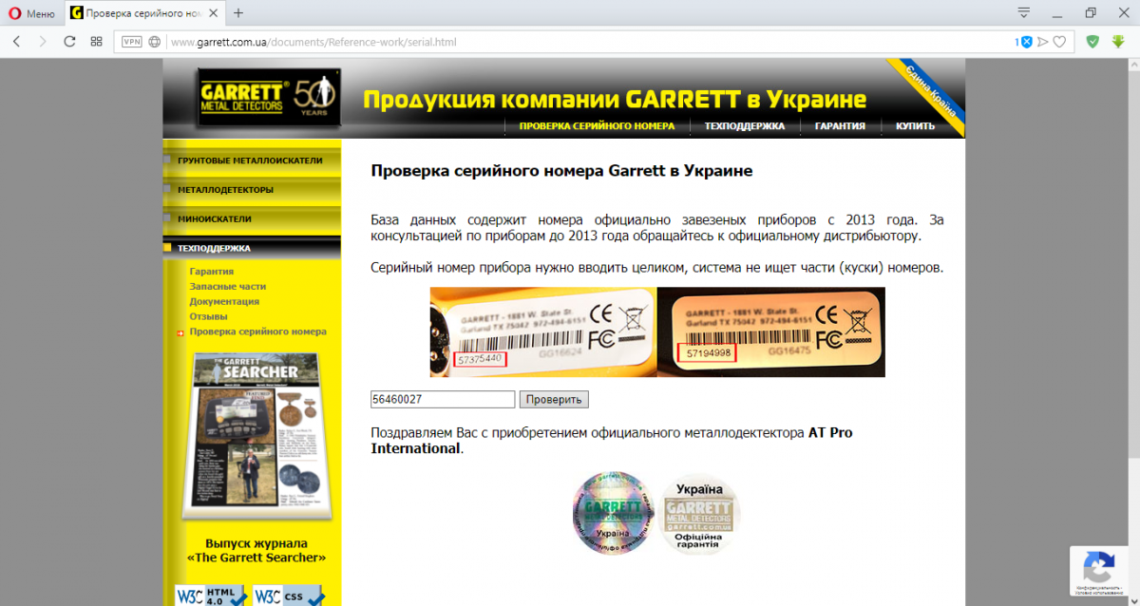1140x606 pixels.
Task: Open ТЕХПОДДЕРЖКА in top navigation
Action: tap(745, 125)
